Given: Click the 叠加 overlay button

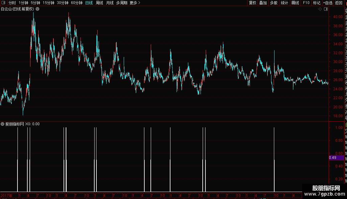Looking at the screenshot, I should 263,3.
